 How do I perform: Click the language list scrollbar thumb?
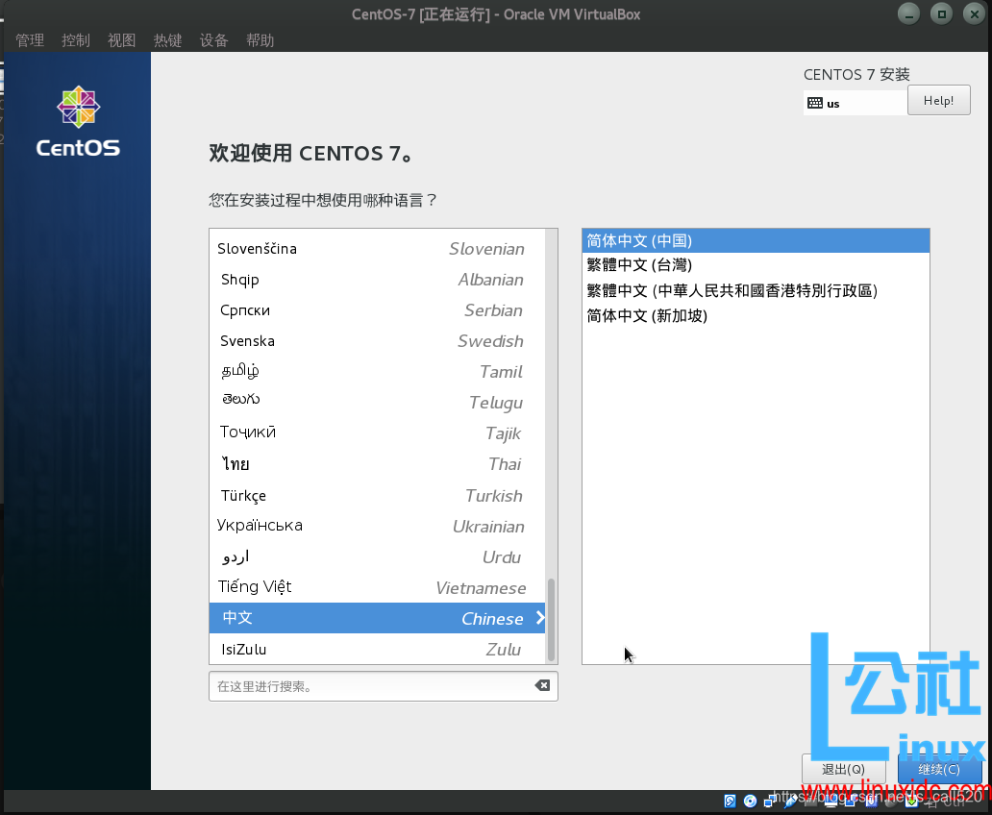click(551, 620)
